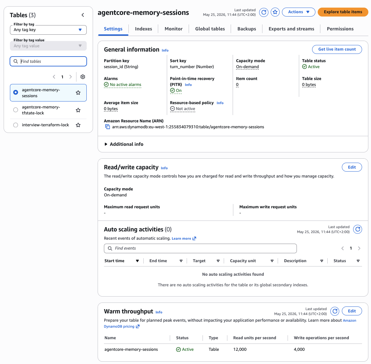The image size is (371, 364).
Task: Sort by Start time column
Action: (x=121, y=261)
